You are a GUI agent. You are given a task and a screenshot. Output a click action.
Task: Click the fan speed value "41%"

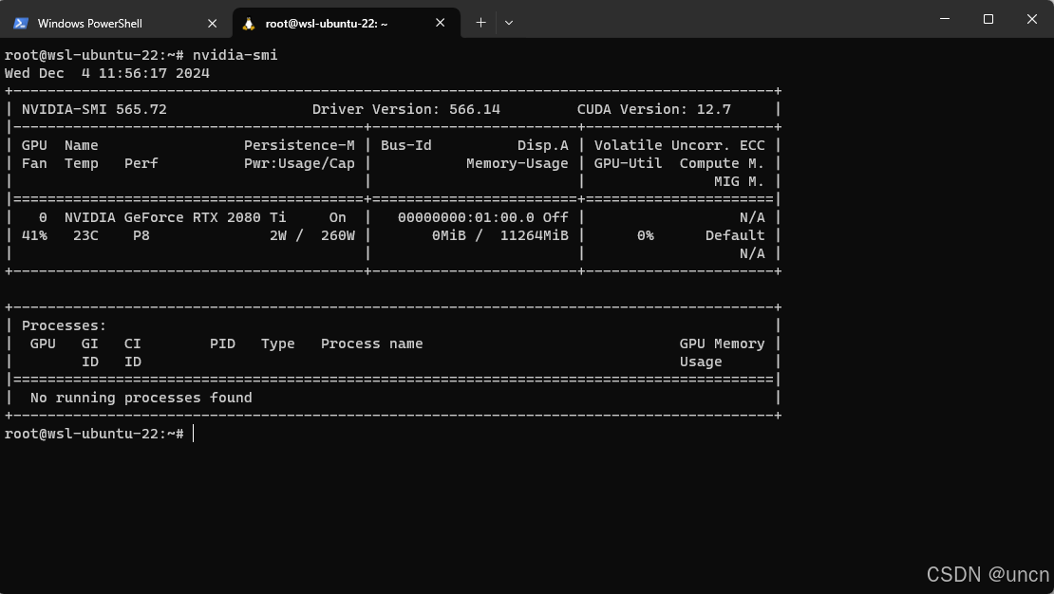click(x=34, y=236)
